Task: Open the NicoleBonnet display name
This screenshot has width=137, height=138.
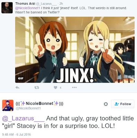Action: [40, 103]
